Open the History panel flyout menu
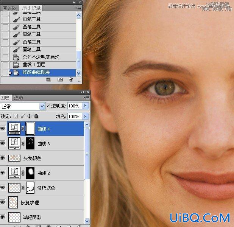 [78, 8]
